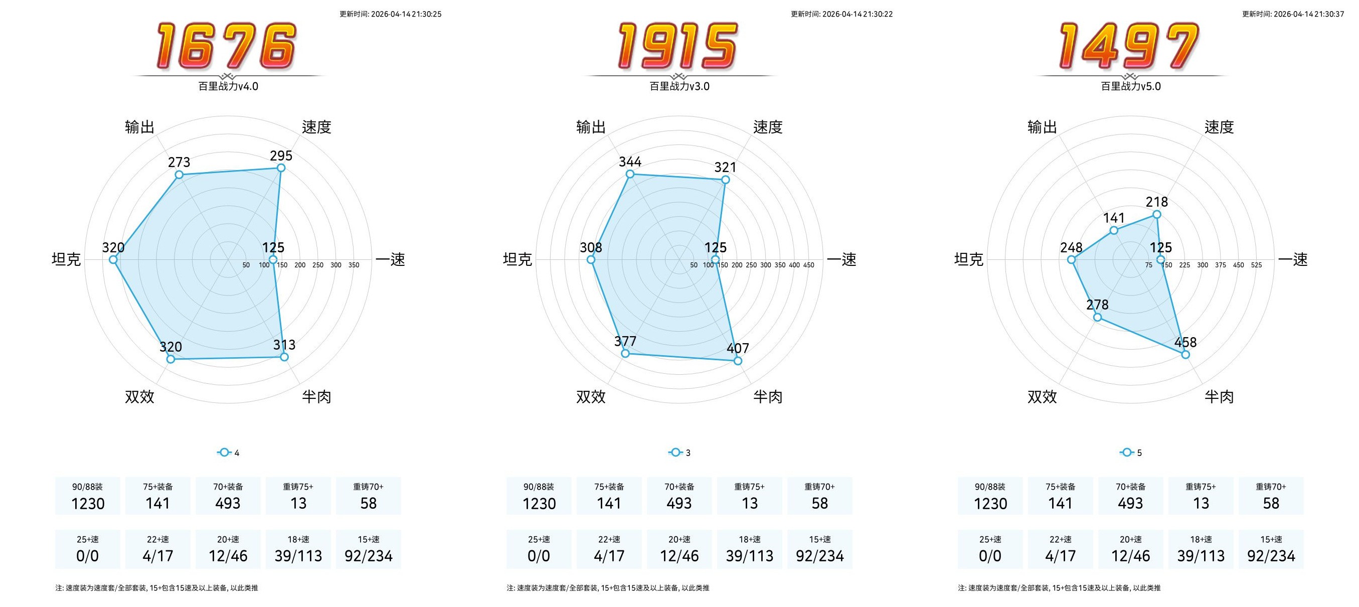Click the 218 data point in v5.0 chart
1359x607 pixels.
coord(1156,214)
